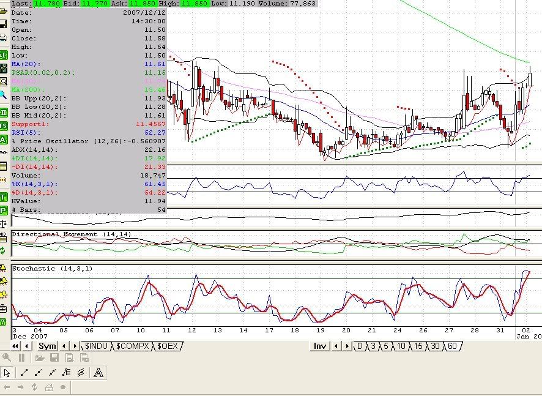The width and height of the screenshot is (542, 396).
Task: Jump to first symbol with double-left arrow
Action: 15,346
